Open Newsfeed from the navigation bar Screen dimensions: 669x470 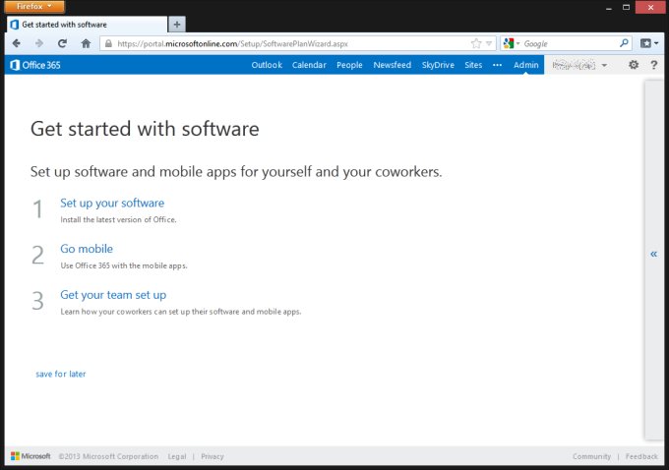(393, 65)
